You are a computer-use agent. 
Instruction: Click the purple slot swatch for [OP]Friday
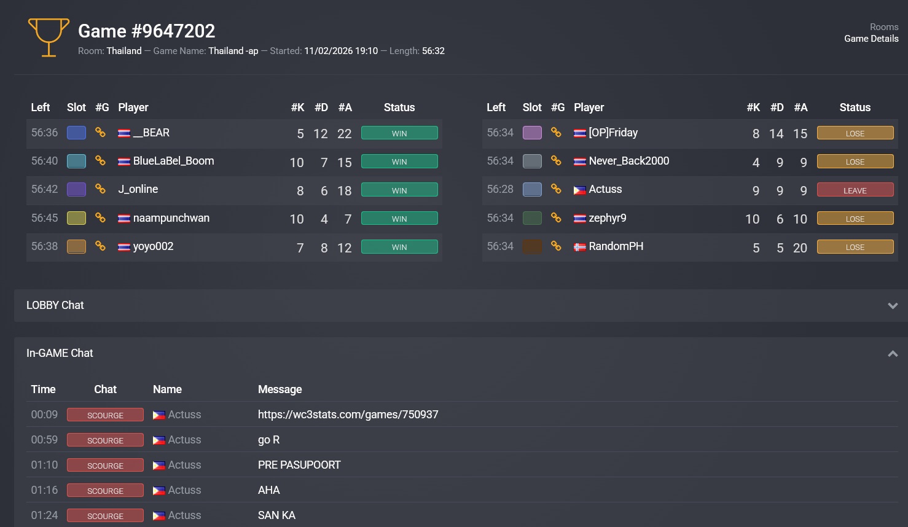click(x=532, y=133)
